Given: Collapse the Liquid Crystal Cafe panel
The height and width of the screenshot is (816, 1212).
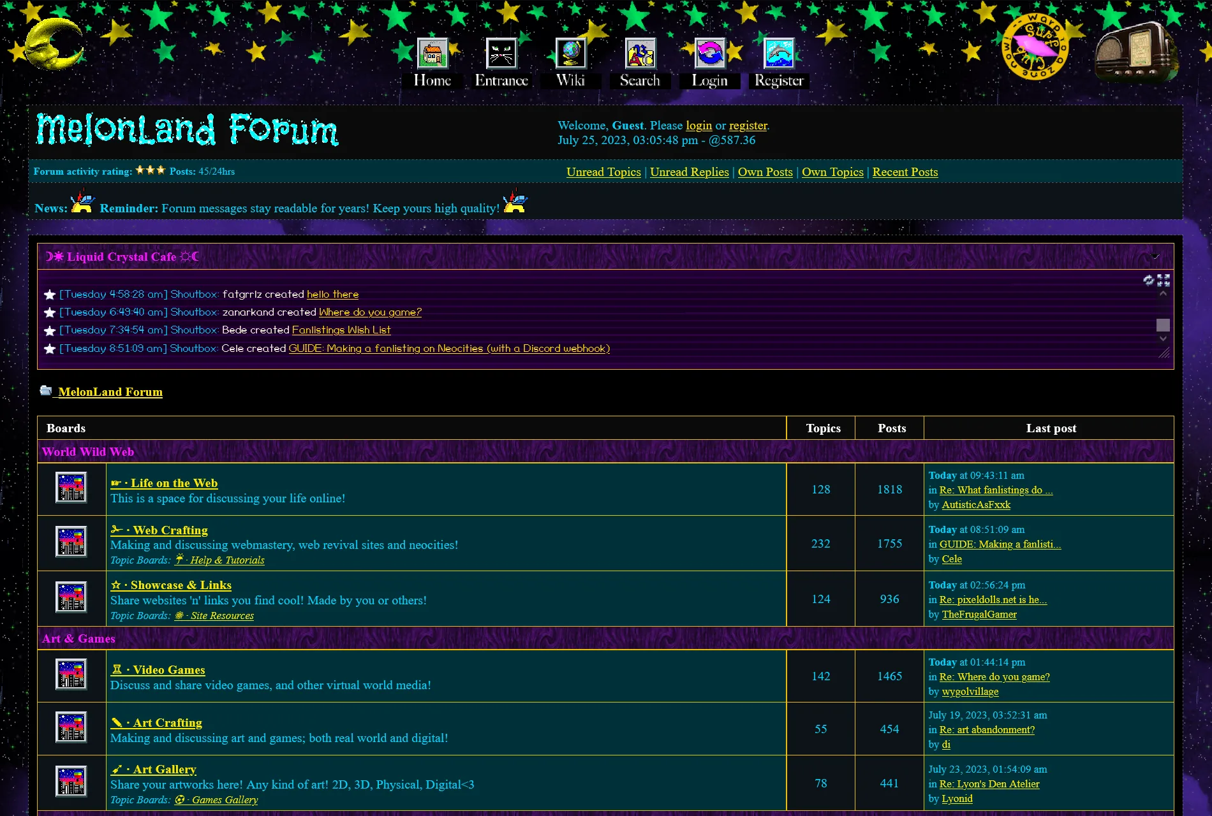Looking at the screenshot, I should pyautogui.click(x=1155, y=256).
